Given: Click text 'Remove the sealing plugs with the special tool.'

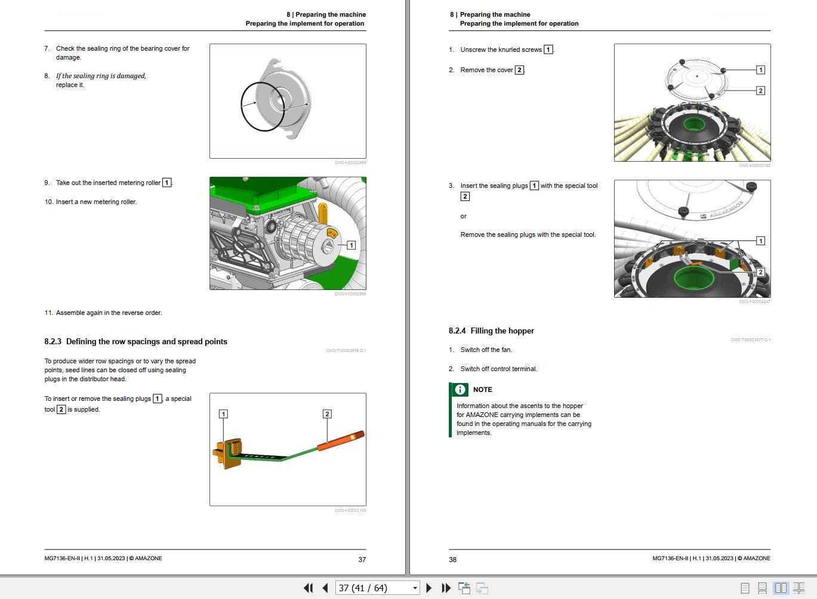Looking at the screenshot, I should (x=528, y=235).
